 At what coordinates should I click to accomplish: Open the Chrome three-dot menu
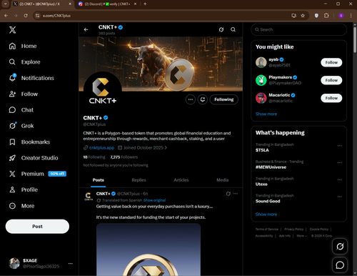(x=351, y=16)
